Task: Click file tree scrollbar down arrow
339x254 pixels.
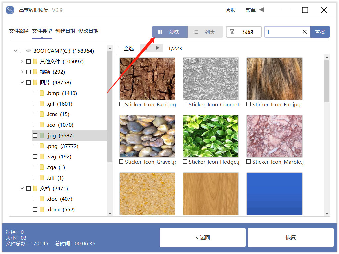Action: coord(110,213)
